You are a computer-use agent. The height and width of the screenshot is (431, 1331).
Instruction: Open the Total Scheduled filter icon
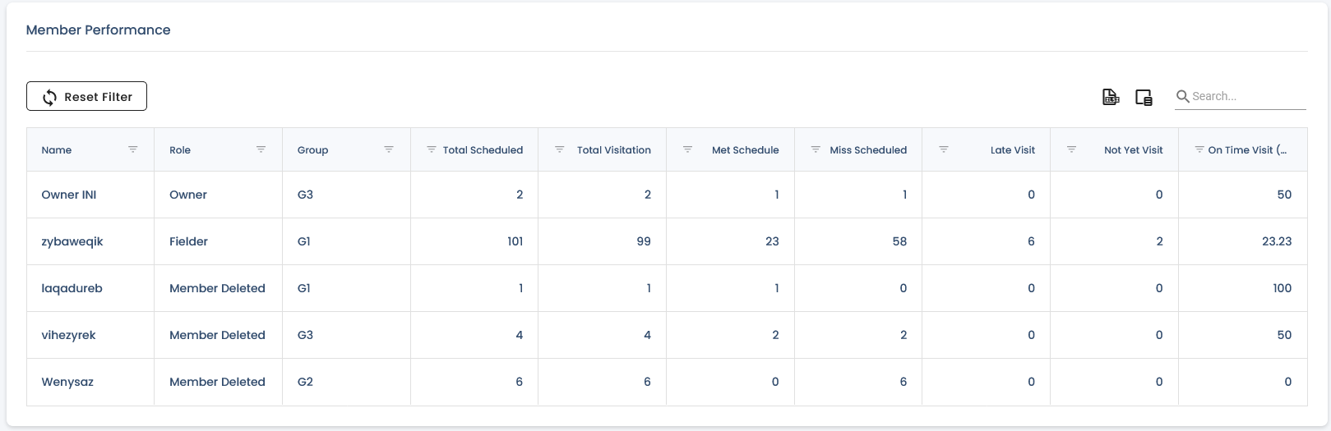click(x=431, y=149)
